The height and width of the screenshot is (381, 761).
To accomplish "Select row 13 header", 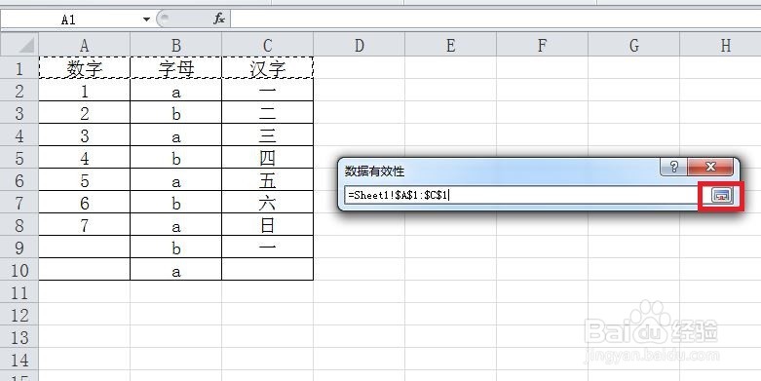I will pyautogui.click(x=19, y=336).
